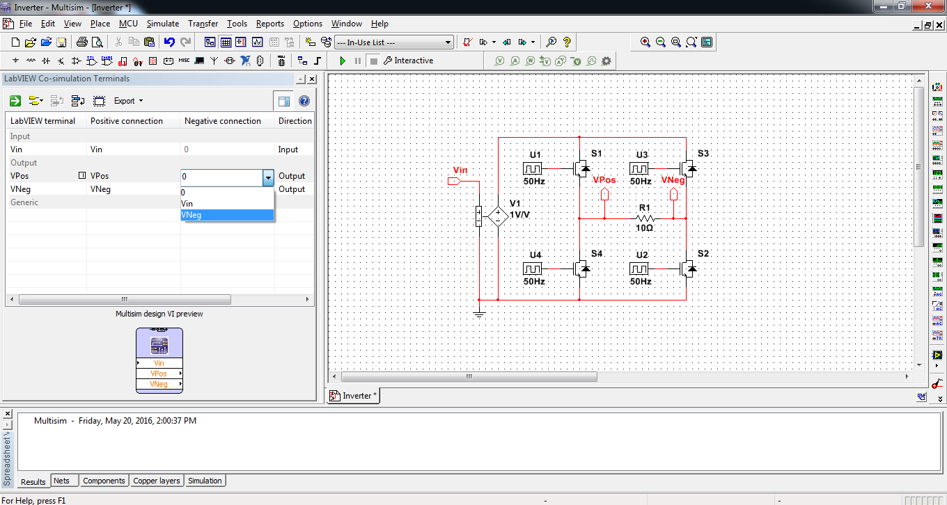This screenshot has height=505, width=947.
Task: Click the schematic horizontal scrollbar thumb
Action: tap(469, 377)
